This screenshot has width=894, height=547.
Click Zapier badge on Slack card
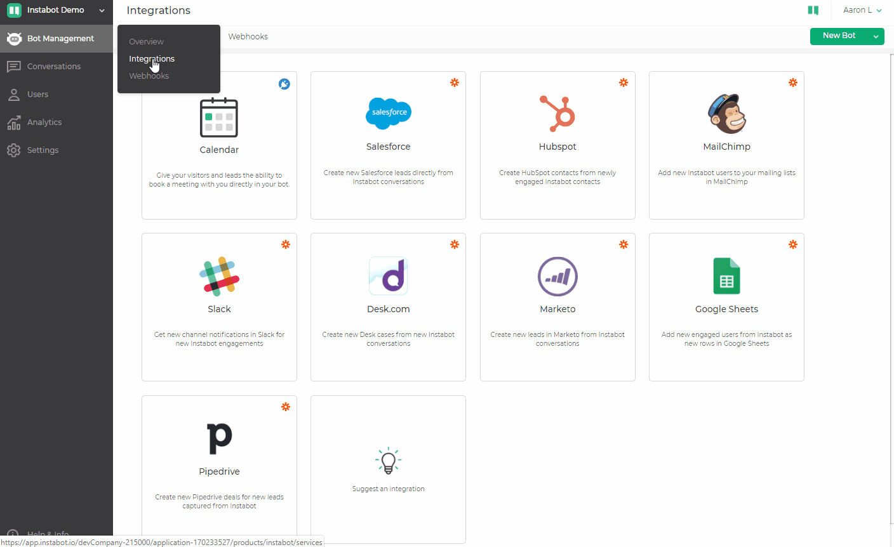286,244
